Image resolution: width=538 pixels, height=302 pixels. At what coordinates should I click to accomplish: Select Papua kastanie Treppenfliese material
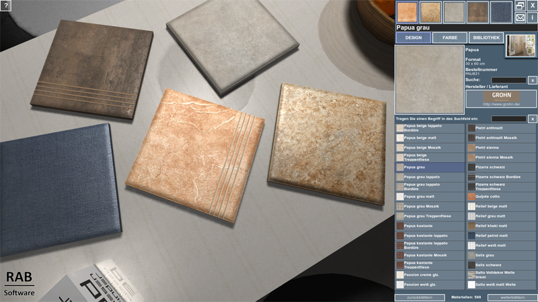click(430, 265)
